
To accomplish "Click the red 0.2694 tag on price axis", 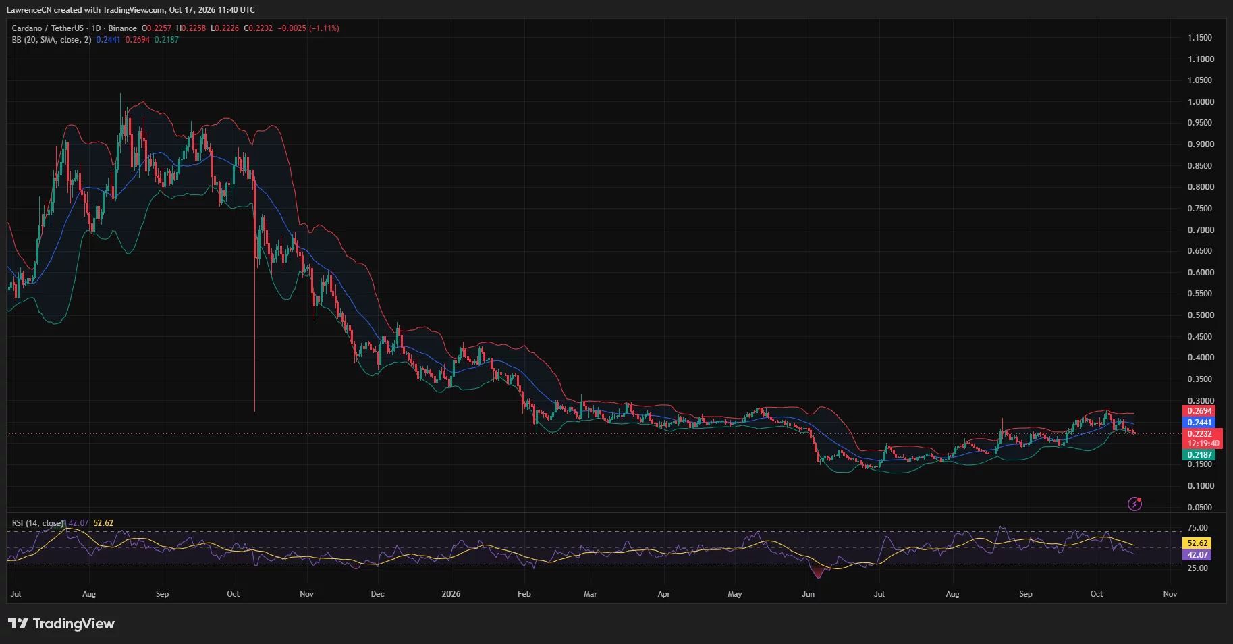I will pos(1199,411).
